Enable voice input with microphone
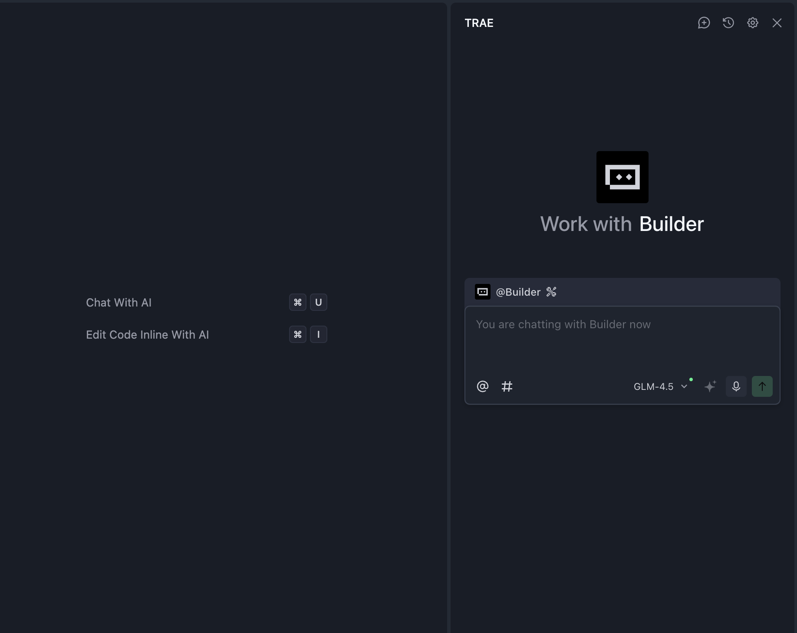Viewport: 797px width, 633px height. (x=736, y=386)
